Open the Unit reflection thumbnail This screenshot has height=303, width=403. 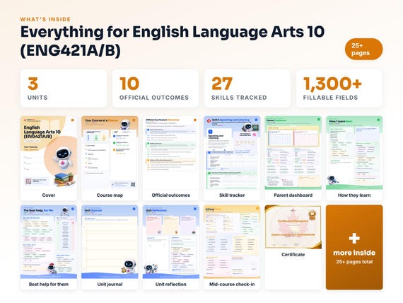[171, 241]
